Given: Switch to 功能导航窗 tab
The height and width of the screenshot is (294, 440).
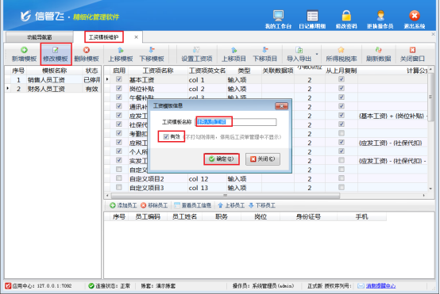Looking at the screenshot, I should [x=39, y=37].
